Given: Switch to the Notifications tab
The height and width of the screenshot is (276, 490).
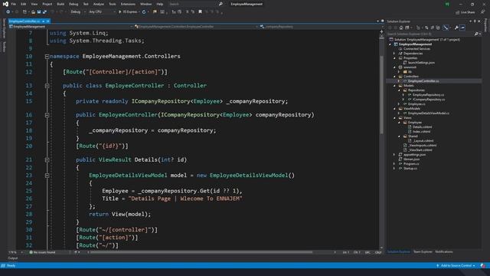Looking at the screenshot, I should (x=444, y=251).
